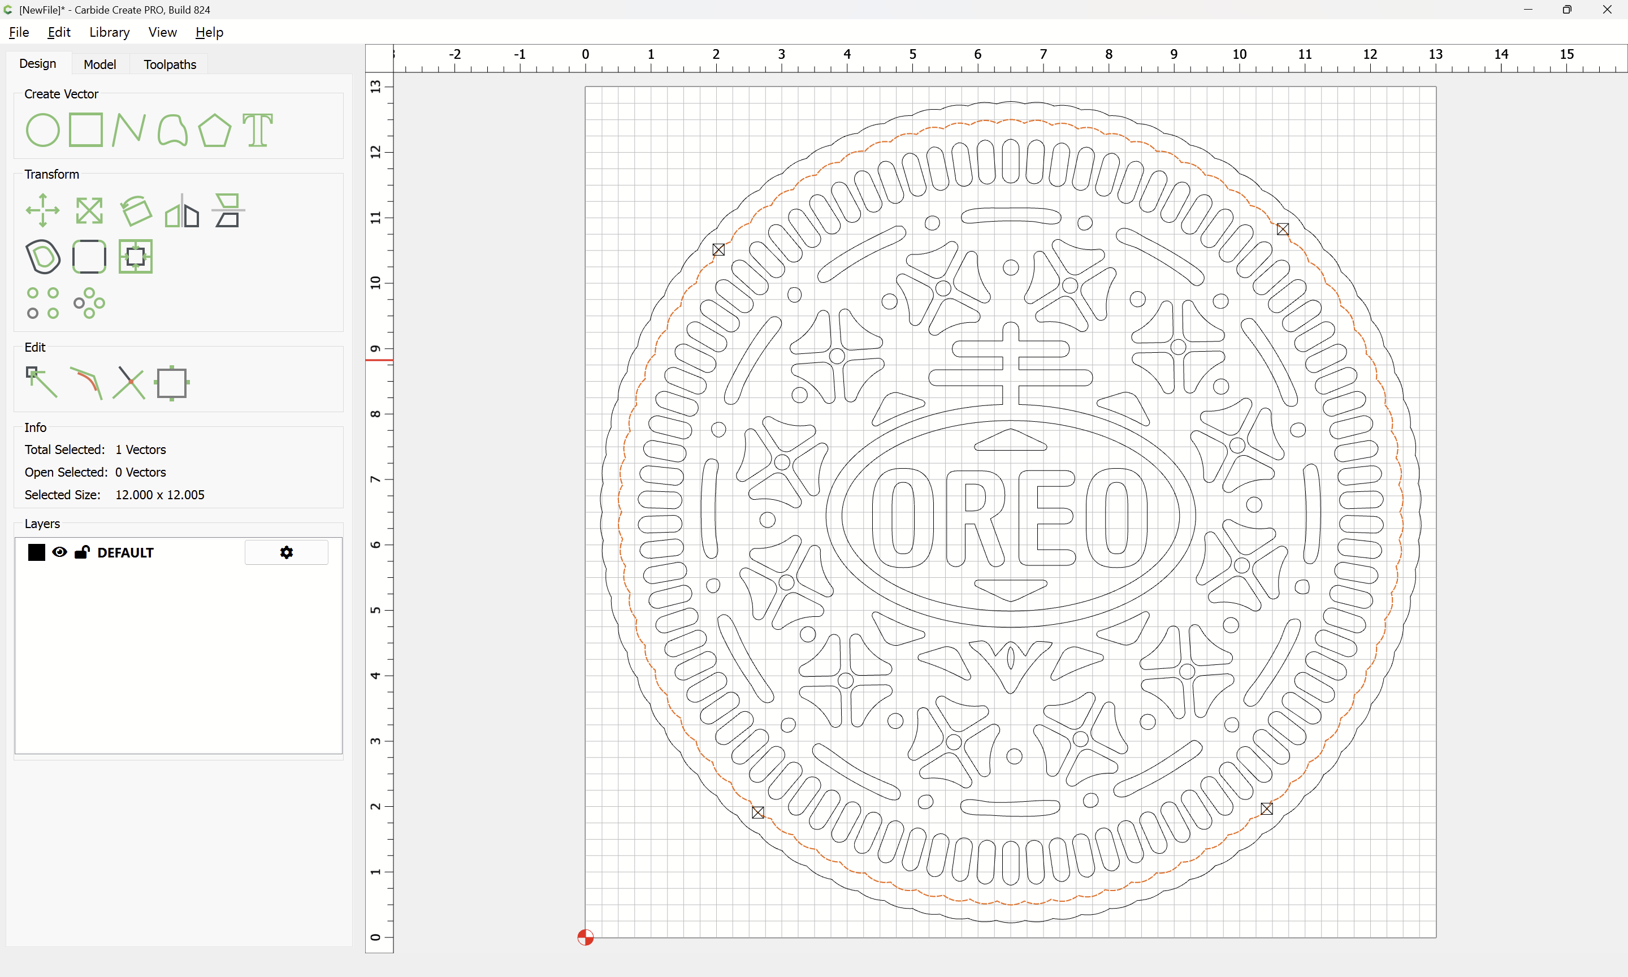Image resolution: width=1628 pixels, height=977 pixels.
Task: Activate the Text creation tool
Action: [x=257, y=129]
